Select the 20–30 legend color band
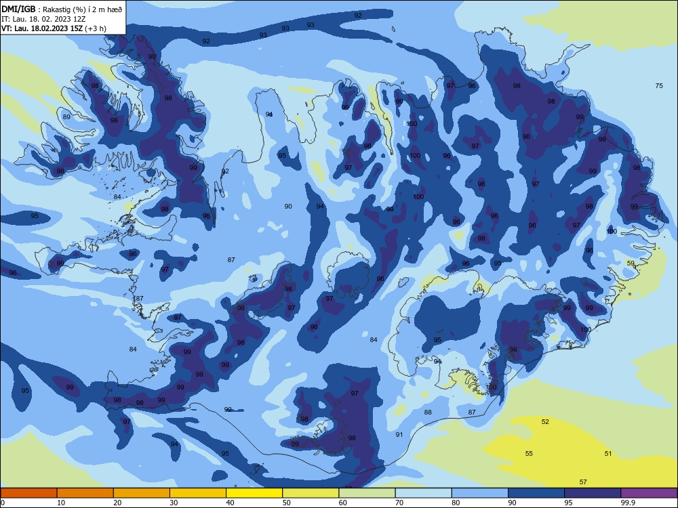 click(142, 493)
